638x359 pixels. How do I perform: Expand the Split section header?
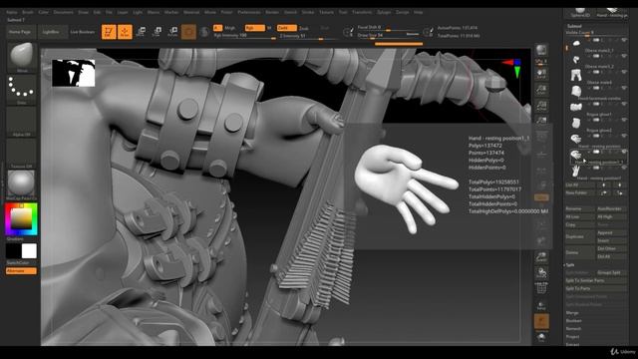click(570, 265)
